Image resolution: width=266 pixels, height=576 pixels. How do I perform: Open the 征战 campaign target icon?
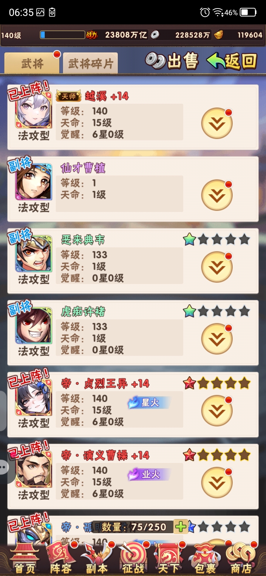click(133, 558)
